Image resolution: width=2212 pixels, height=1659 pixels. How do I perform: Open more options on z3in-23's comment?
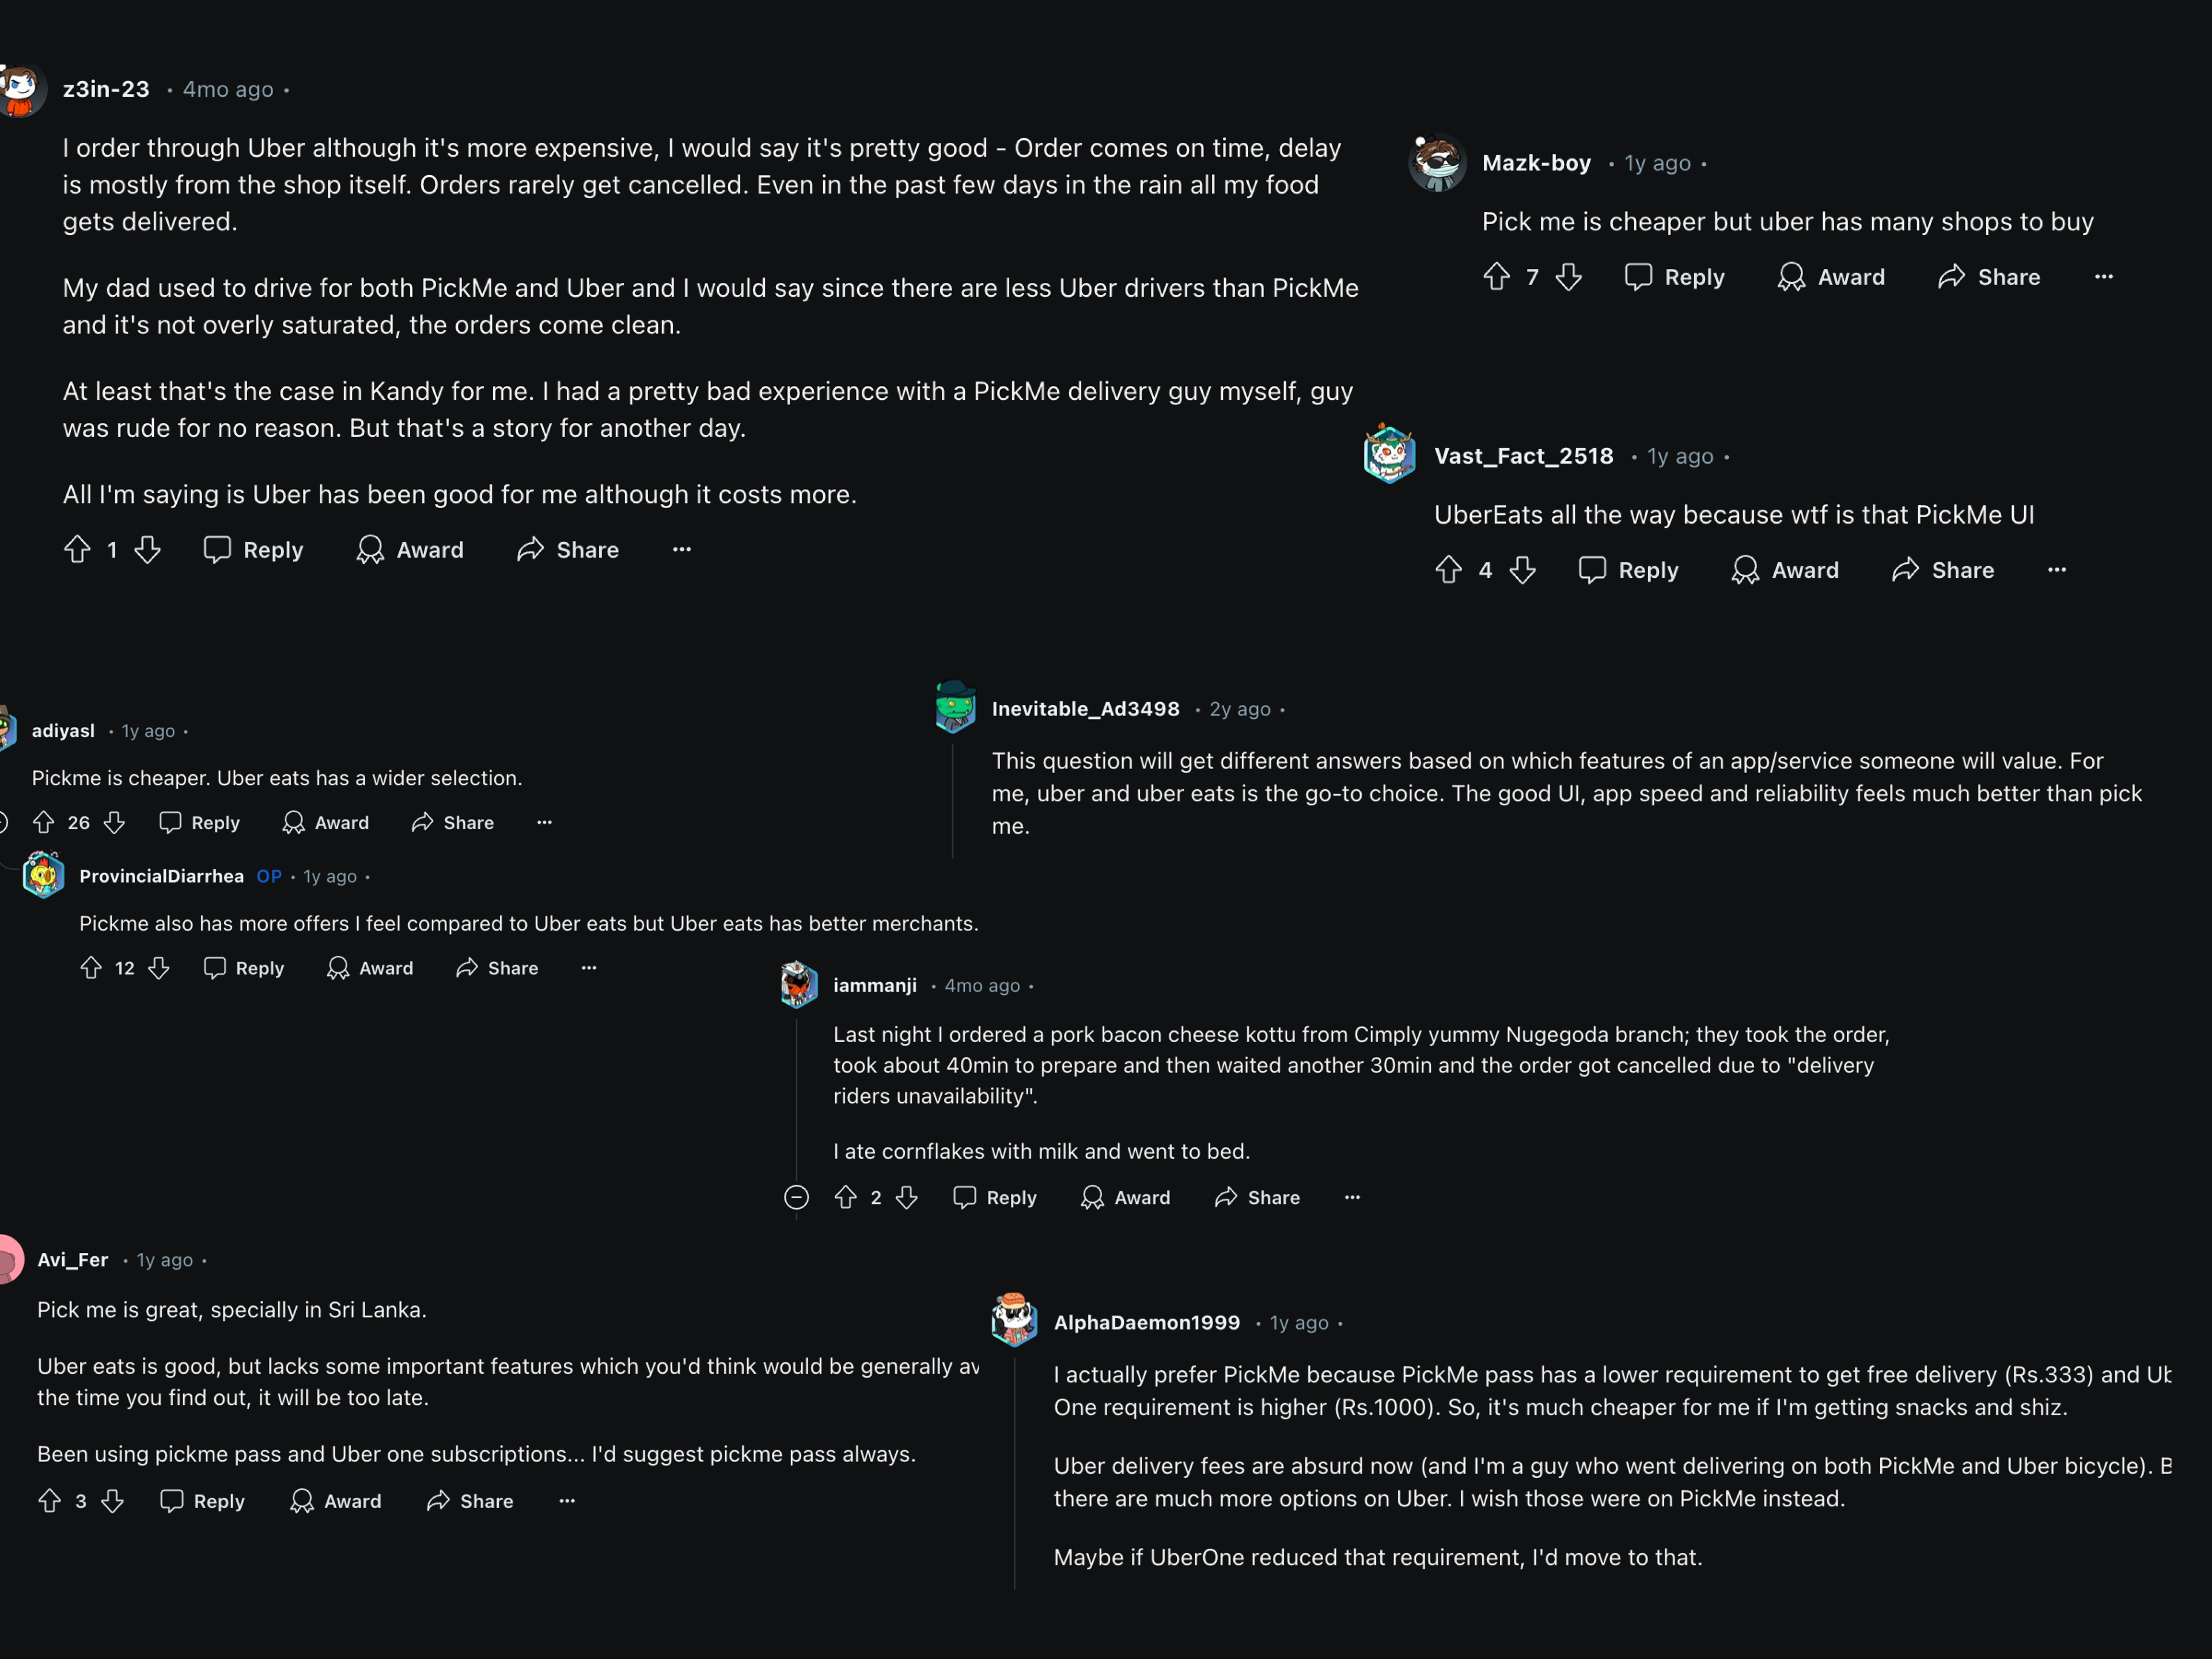click(681, 549)
